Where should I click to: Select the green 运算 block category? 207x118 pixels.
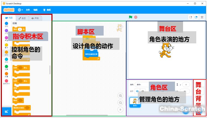point(6,66)
